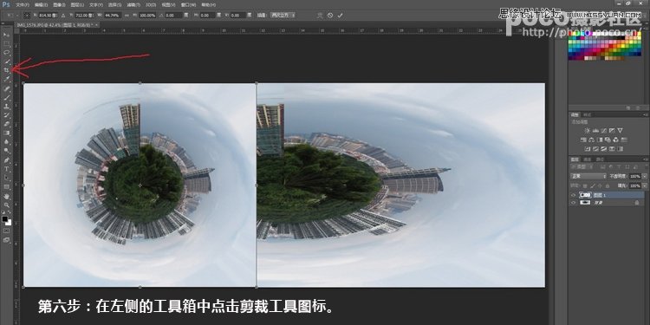Click the white background color swatch

point(9,223)
